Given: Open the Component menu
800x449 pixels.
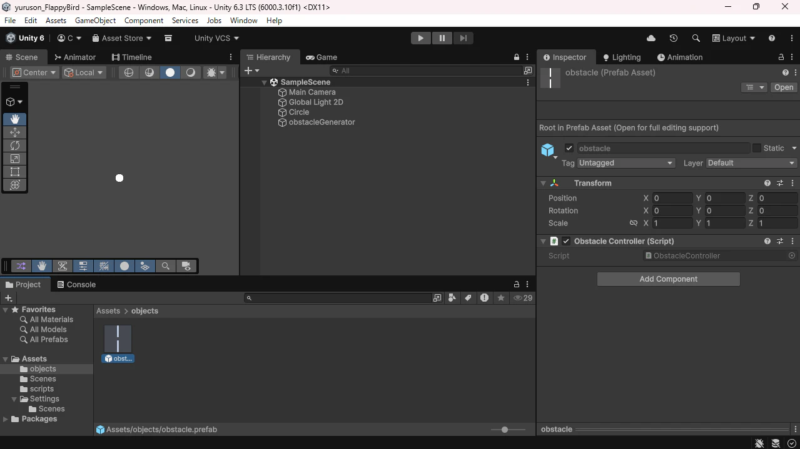Looking at the screenshot, I should [x=144, y=21].
